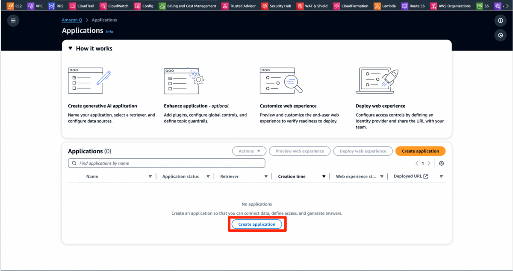The width and height of the screenshot is (513, 271).
Task: Open the Trusted Advisor shortcut icon
Action: [225, 6]
